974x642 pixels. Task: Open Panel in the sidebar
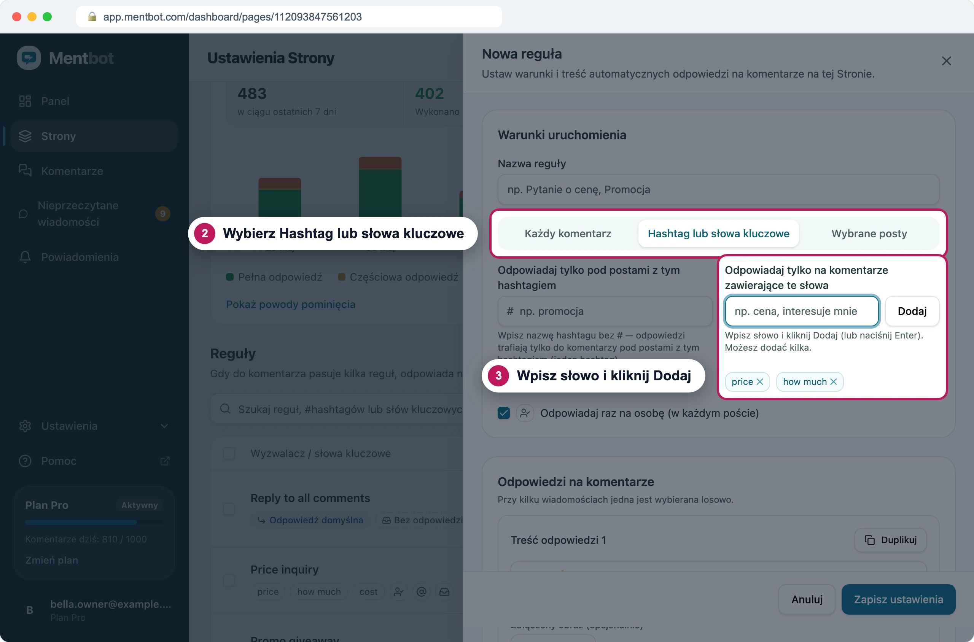click(x=94, y=101)
